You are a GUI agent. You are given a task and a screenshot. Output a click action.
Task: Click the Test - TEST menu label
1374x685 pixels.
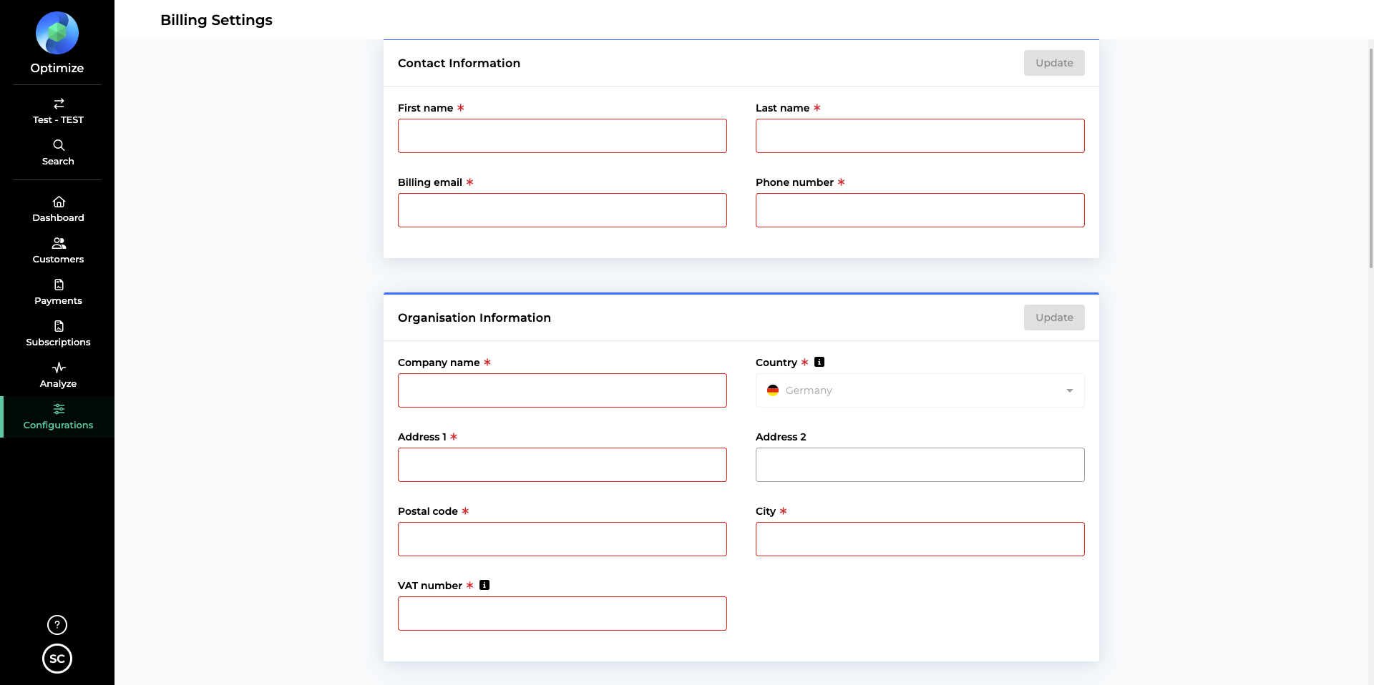click(58, 120)
